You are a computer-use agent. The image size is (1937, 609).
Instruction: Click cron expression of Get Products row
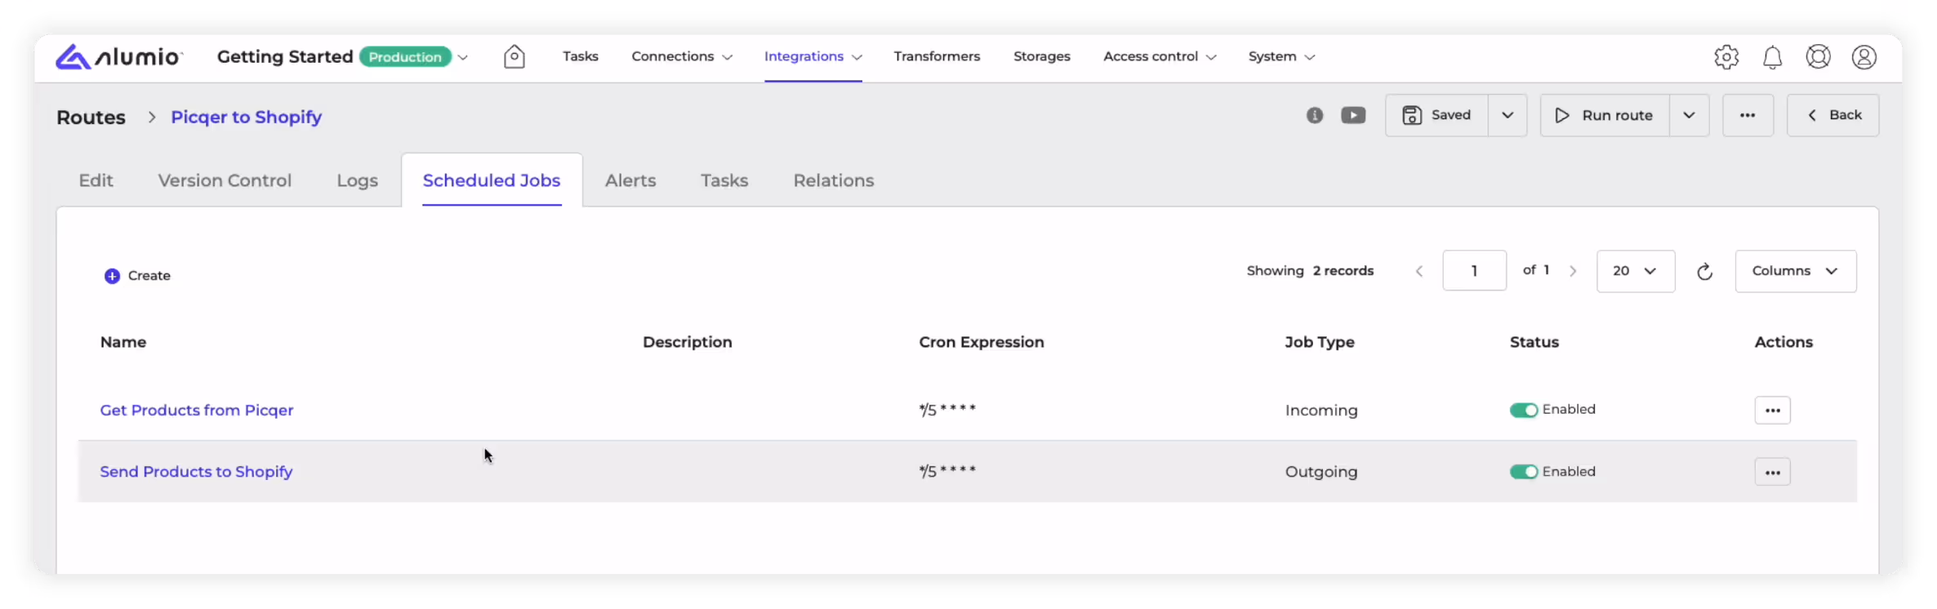click(947, 410)
